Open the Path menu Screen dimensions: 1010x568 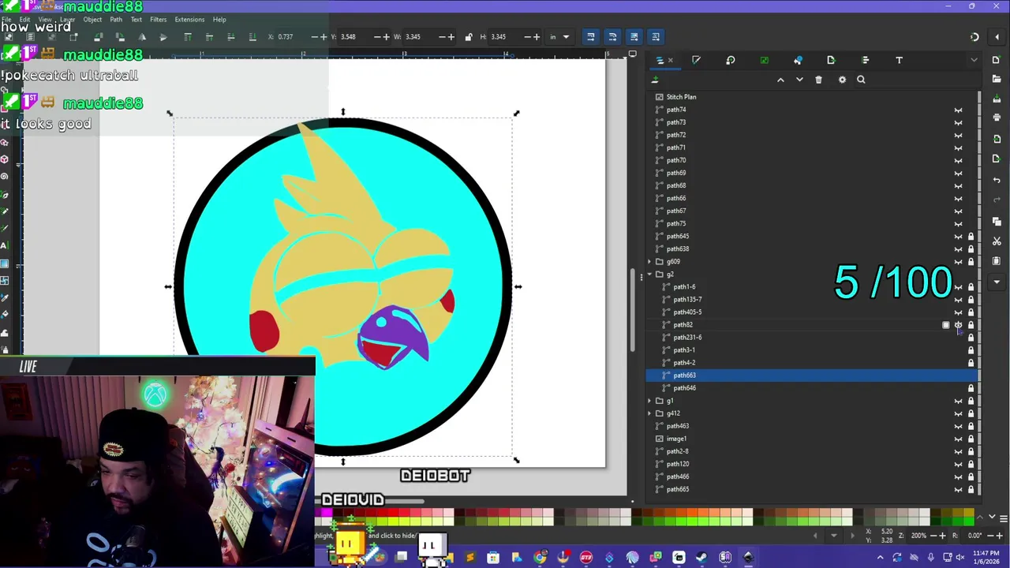point(116,20)
